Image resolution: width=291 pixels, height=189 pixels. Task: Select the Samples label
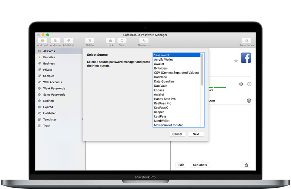(59, 76)
